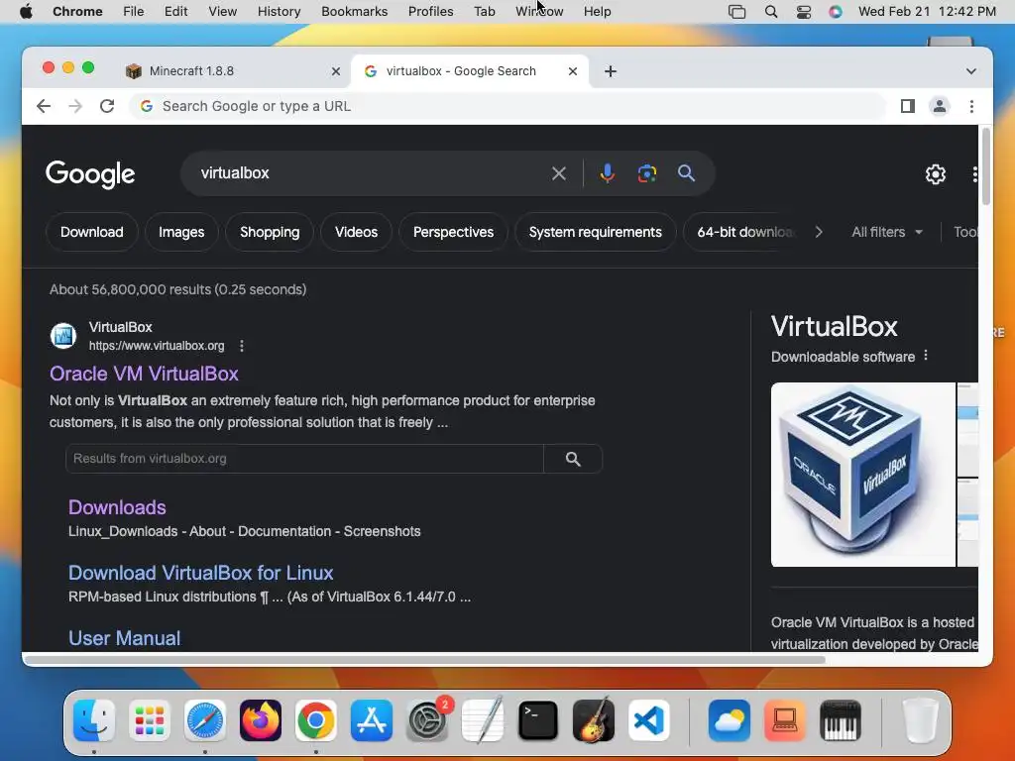Open the piano keyboard app in dock

point(841,720)
